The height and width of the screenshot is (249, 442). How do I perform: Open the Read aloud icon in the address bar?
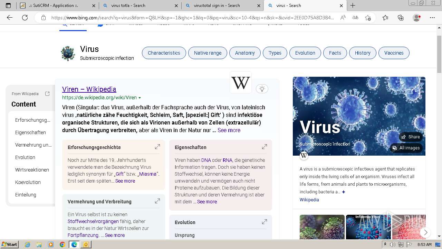(x=343, y=18)
